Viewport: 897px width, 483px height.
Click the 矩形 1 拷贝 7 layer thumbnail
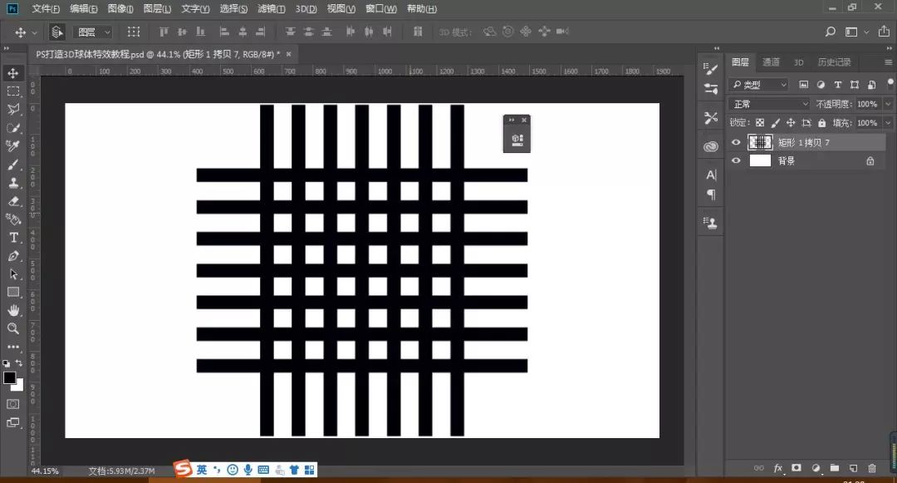click(x=759, y=142)
